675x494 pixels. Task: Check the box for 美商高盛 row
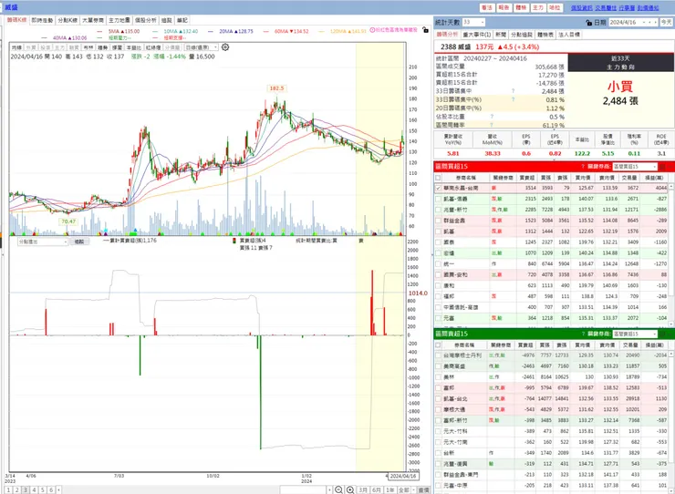(x=438, y=366)
